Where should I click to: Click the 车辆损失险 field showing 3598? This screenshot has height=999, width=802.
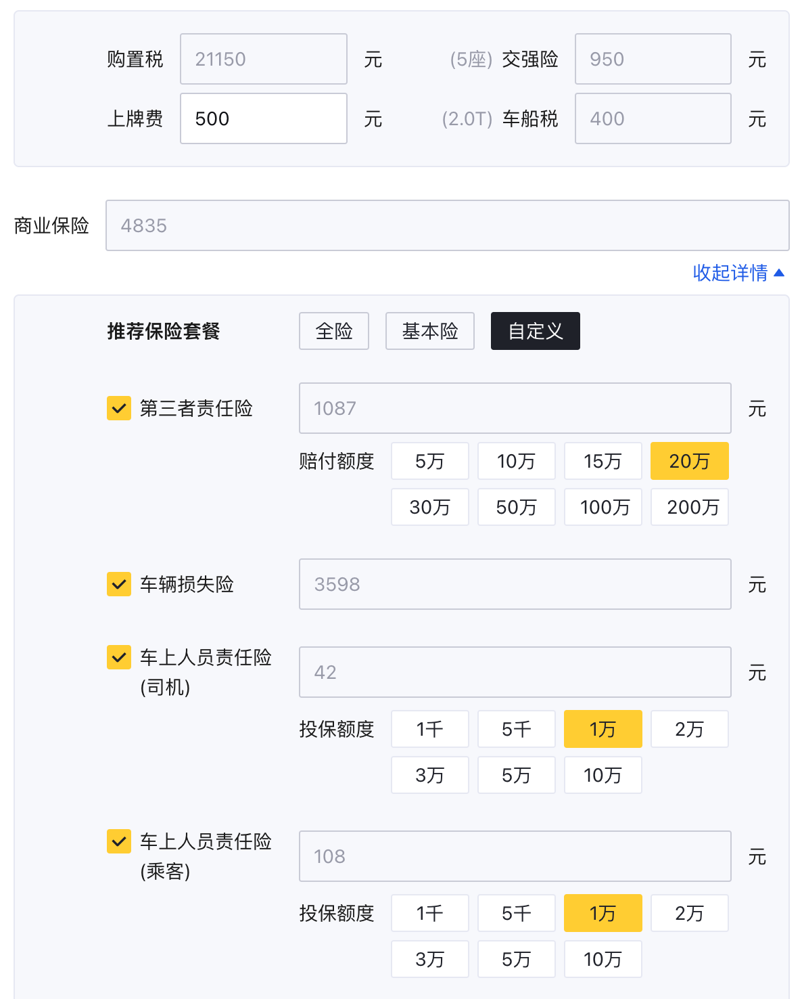click(x=515, y=584)
